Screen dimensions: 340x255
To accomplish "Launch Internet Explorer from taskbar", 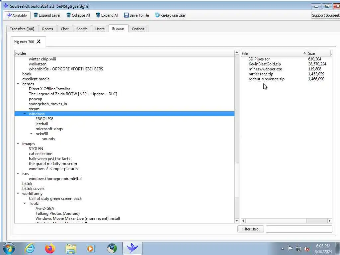I will [30, 248].
